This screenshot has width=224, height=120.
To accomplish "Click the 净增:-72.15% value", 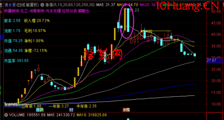I will (x=36, y=51).
